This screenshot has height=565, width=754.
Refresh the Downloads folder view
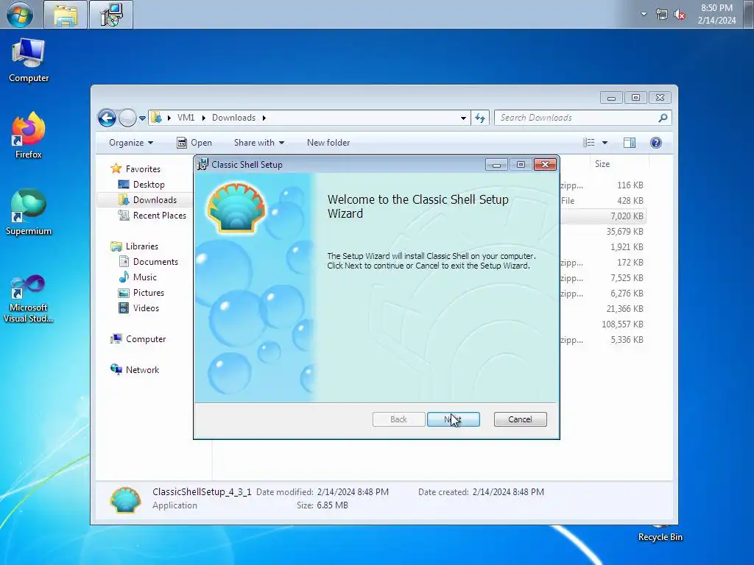[x=480, y=118]
